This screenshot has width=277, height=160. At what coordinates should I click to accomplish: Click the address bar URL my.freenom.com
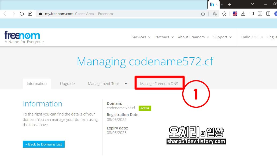[59, 14]
